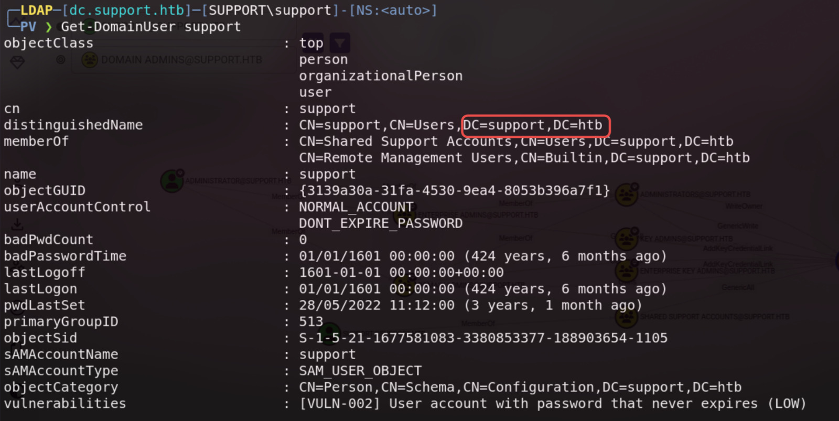Click the target icon near DOMAIN ADMINS field
This screenshot has height=421, width=839.
tap(61, 60)
